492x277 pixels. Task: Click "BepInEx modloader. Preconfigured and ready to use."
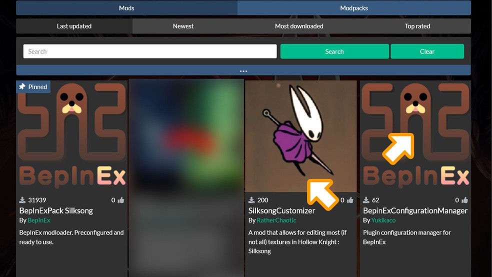point(71,237)
